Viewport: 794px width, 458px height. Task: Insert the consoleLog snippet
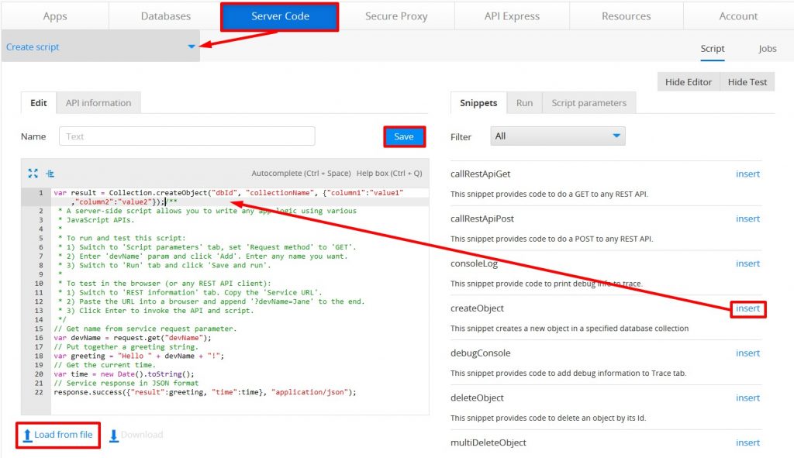click(x=747, y=263)
